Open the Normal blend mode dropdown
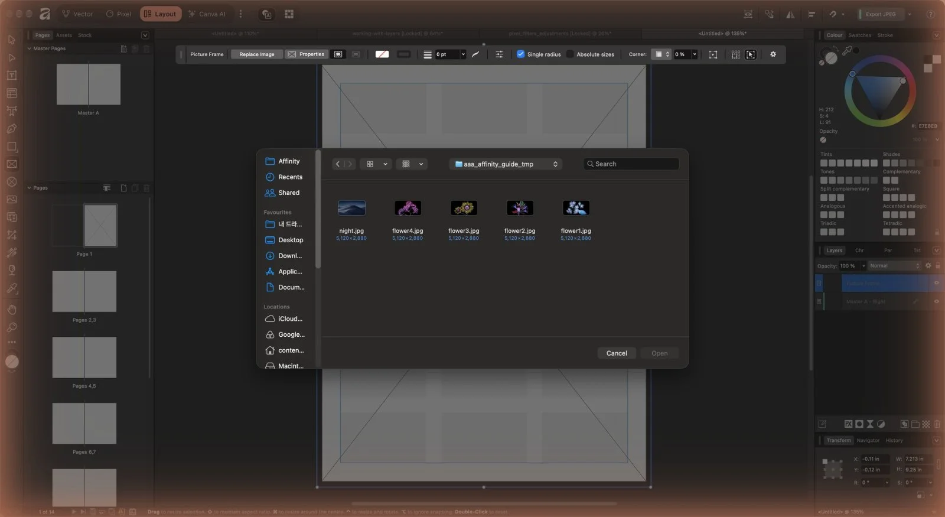 click(894, 266)
